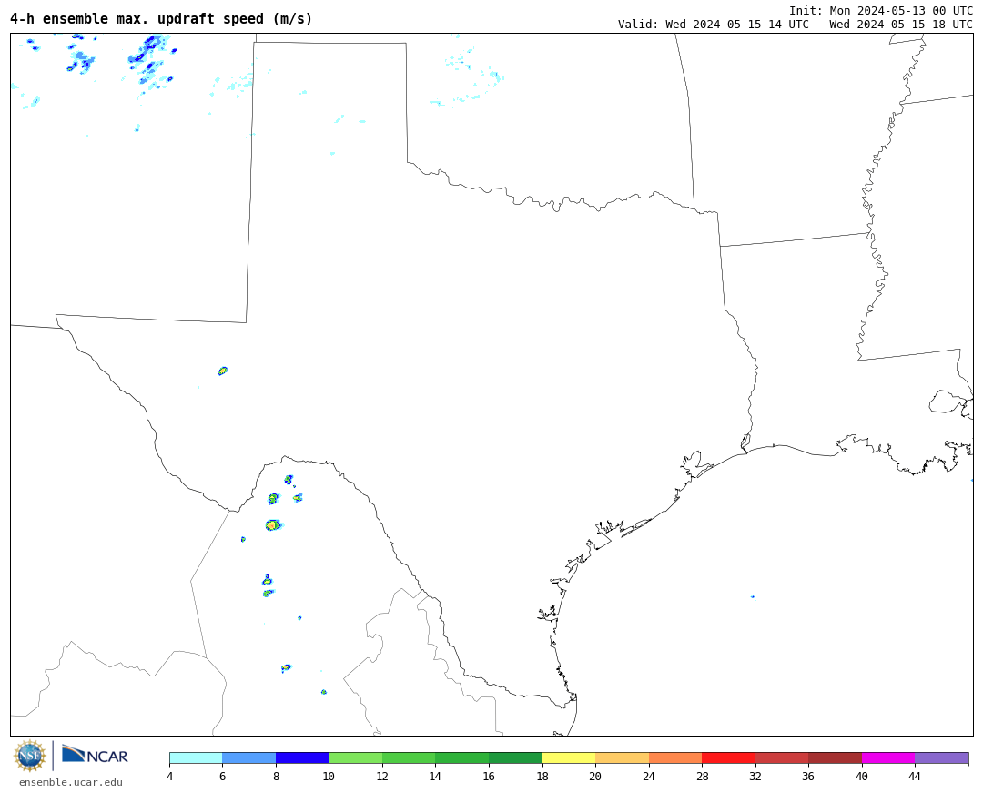This screenshot has height=793, width=983.
Task: Click the colorbar label '28'
Action: point(702,776)
